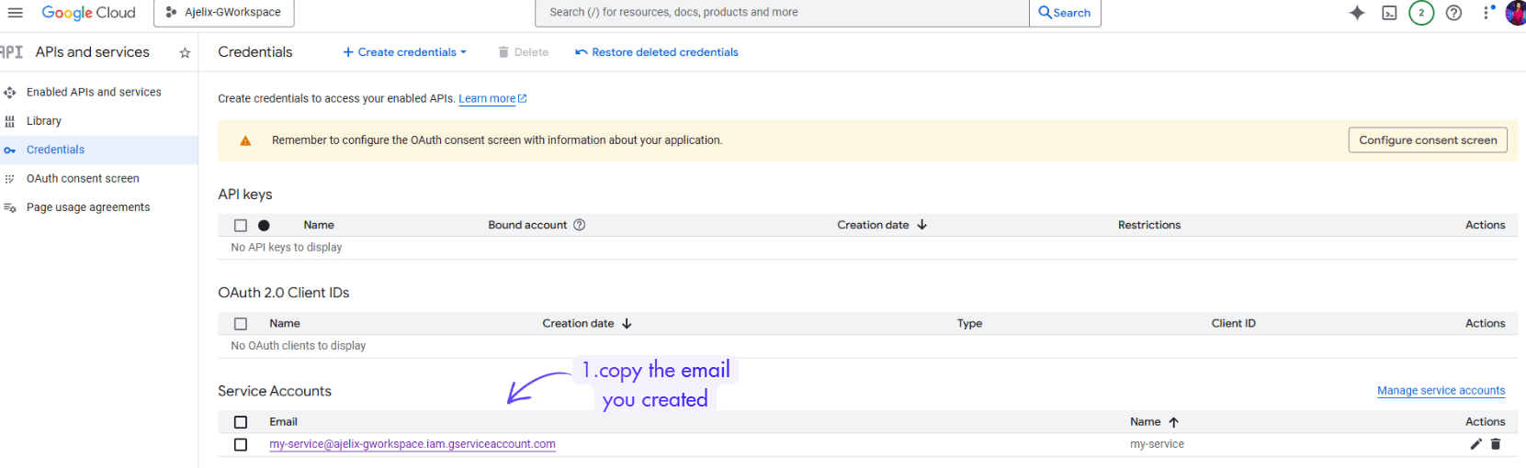
Task: Click the API heading icon in sidebar
Action: [11, 52]
